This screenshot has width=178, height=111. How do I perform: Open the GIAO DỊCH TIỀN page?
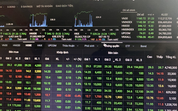(64, 6)
